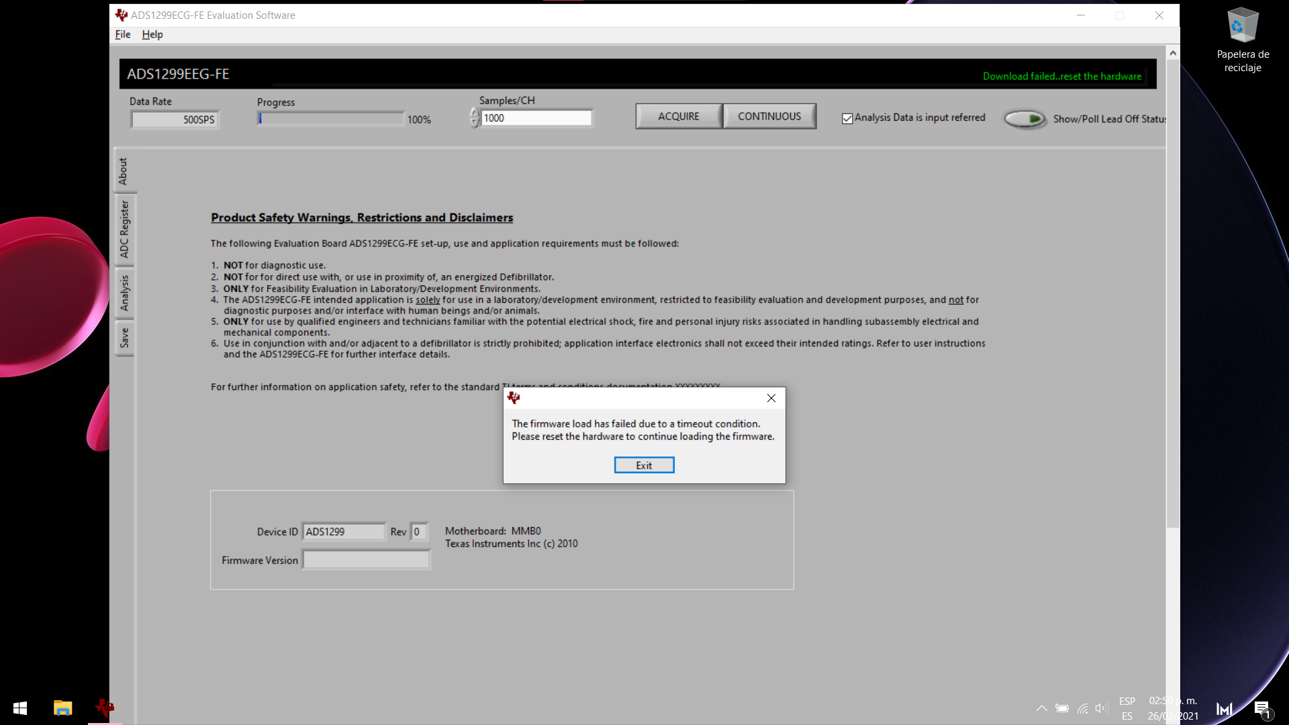Viewport: 1289px width, 725px height.
Task: Increment Samples/CH with the up stepper arrow
Action: pos(475,113)
